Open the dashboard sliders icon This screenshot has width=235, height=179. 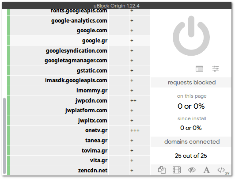216,69
